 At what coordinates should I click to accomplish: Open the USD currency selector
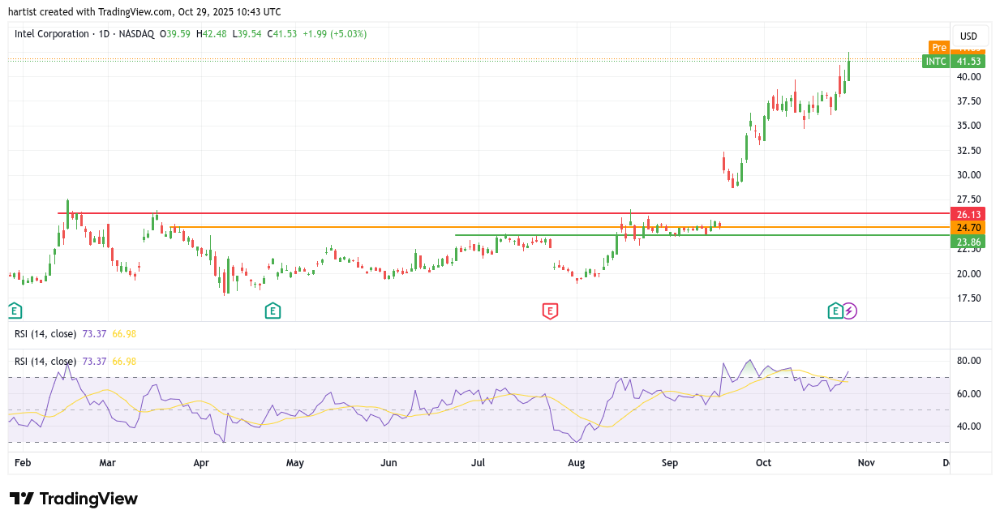[x=968, y=36]
